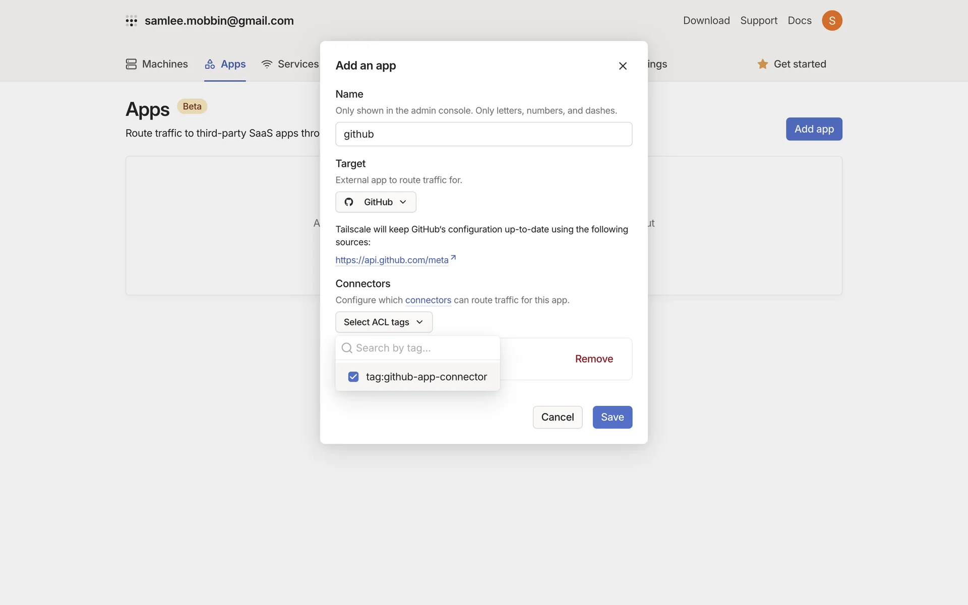Close the Add an app dialog
Viewport: 968px width, 605px height.
623,66
